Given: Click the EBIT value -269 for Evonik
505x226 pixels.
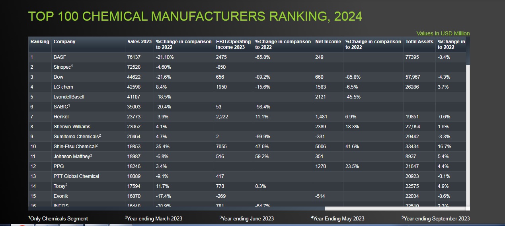Looking at the screenshot, I should 221,196.
